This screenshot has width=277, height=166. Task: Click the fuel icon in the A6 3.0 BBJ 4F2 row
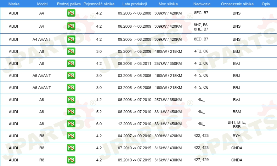tap(71, 51)
